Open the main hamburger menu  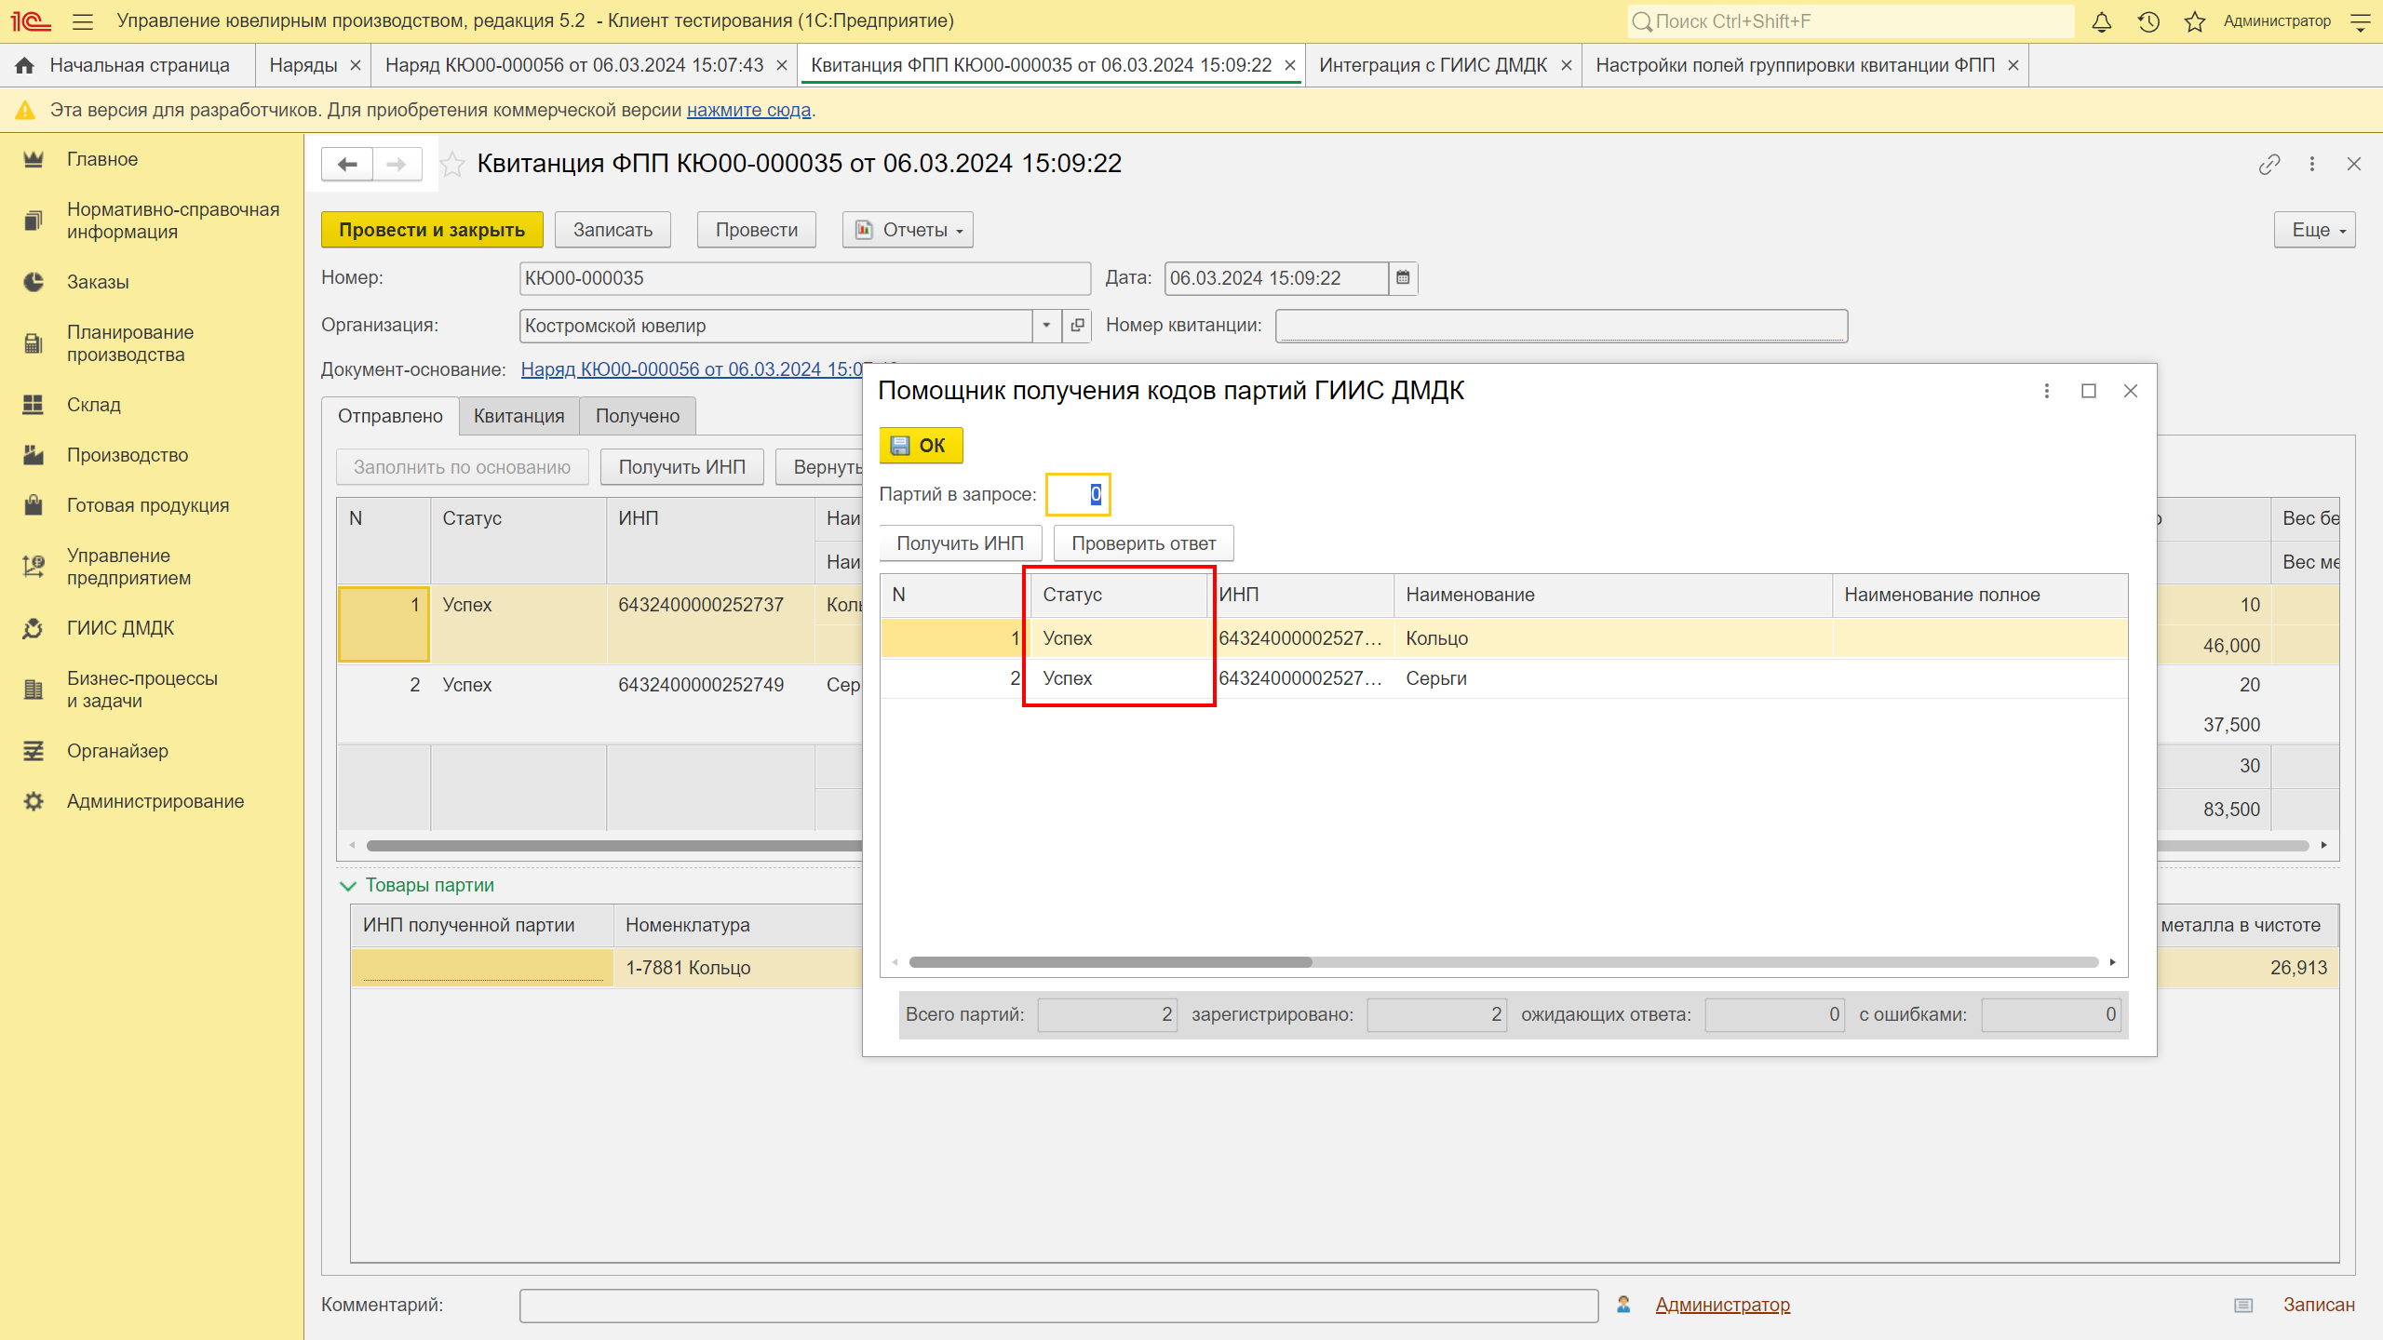coord(82,20)
